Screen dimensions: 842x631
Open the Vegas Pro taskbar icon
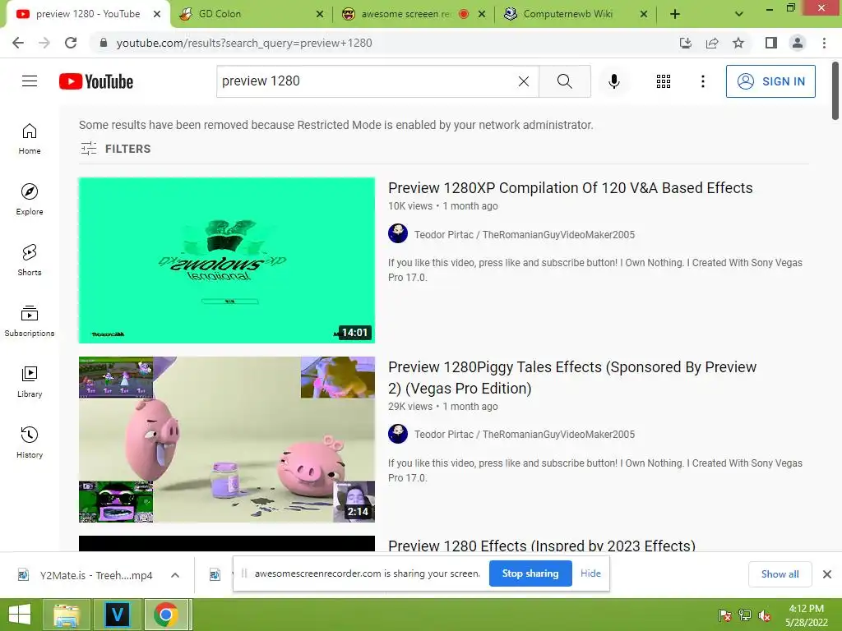coord(117,615)
